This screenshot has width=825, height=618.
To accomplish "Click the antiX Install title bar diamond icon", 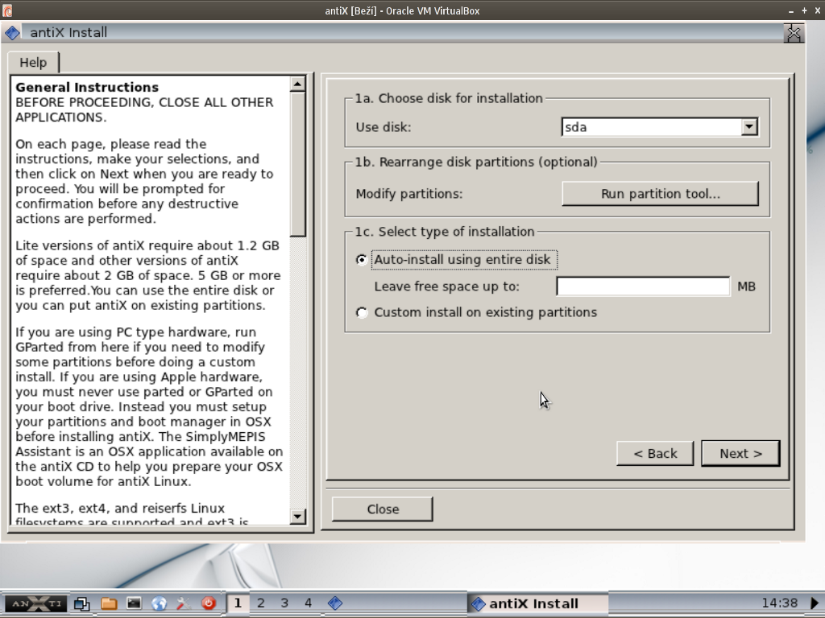I will [13, 32].
